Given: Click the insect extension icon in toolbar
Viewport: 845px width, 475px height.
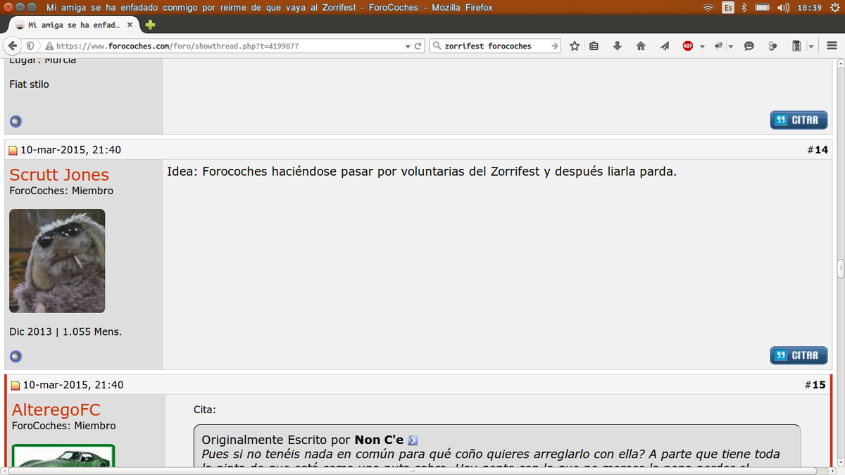Looking at the screenshot, I should click(x=719, y=46).
